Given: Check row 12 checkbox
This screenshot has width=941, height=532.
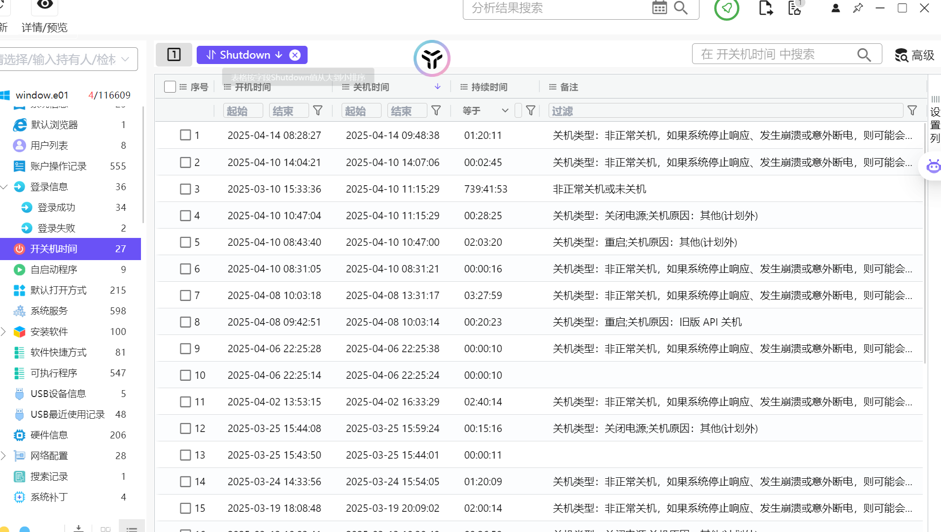Looking at the screenshot, I should click(185, 429).
